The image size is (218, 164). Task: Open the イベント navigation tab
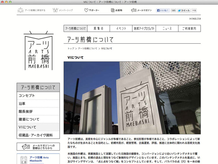click(x=121, y=28)
